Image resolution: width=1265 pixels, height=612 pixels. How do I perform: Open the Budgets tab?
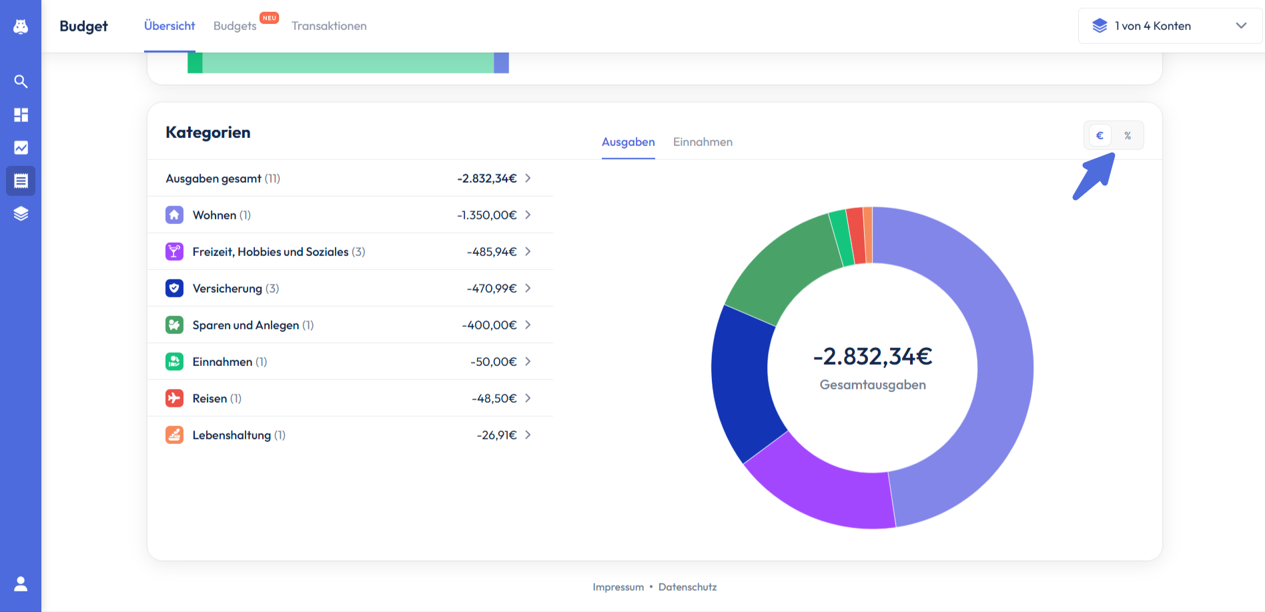[235, 26]
